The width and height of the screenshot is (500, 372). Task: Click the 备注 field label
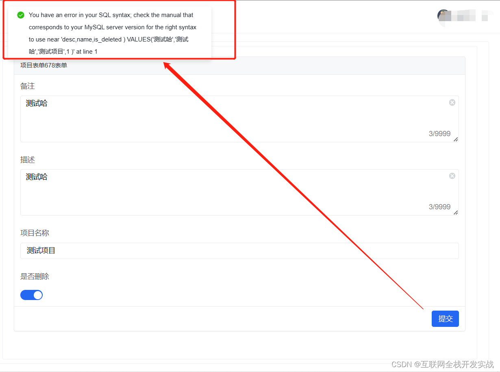(x=28, y=86)
